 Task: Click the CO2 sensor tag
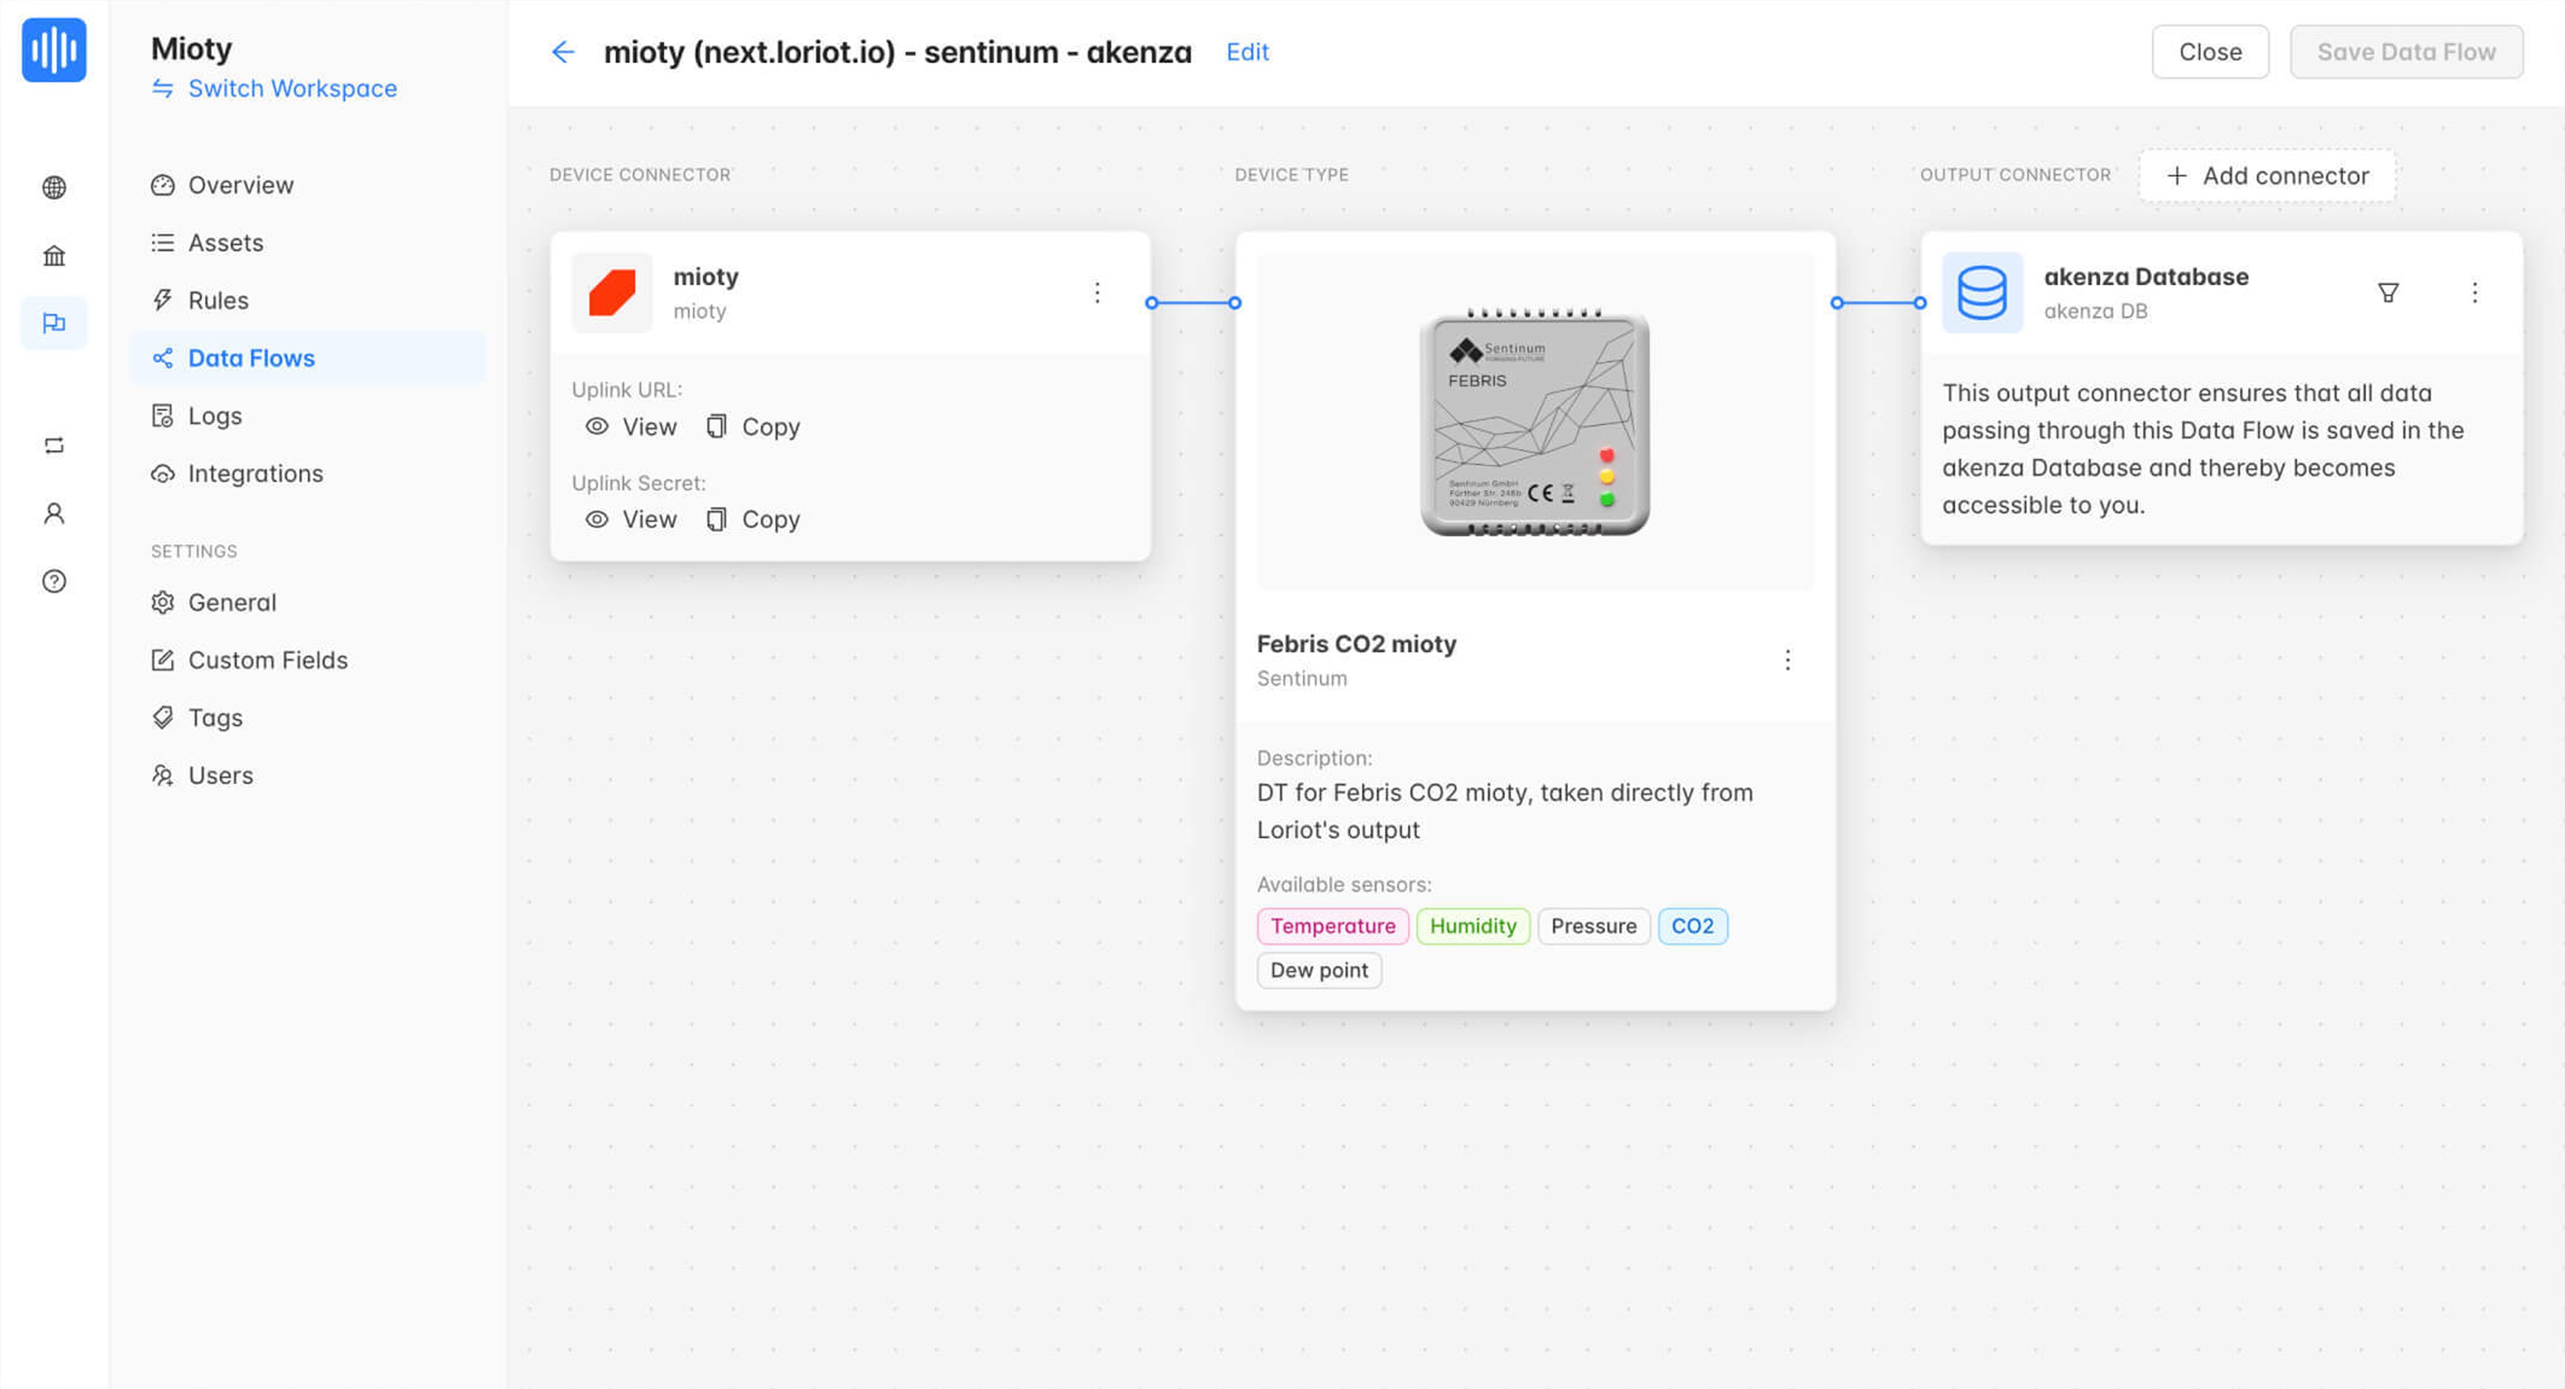click(x=1692, y=926)
